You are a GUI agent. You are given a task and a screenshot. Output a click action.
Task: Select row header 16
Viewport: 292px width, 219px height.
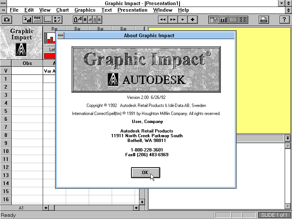click(6, 199)
